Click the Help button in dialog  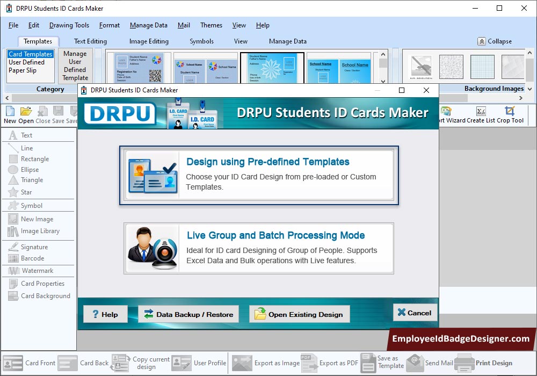[105, 314]
